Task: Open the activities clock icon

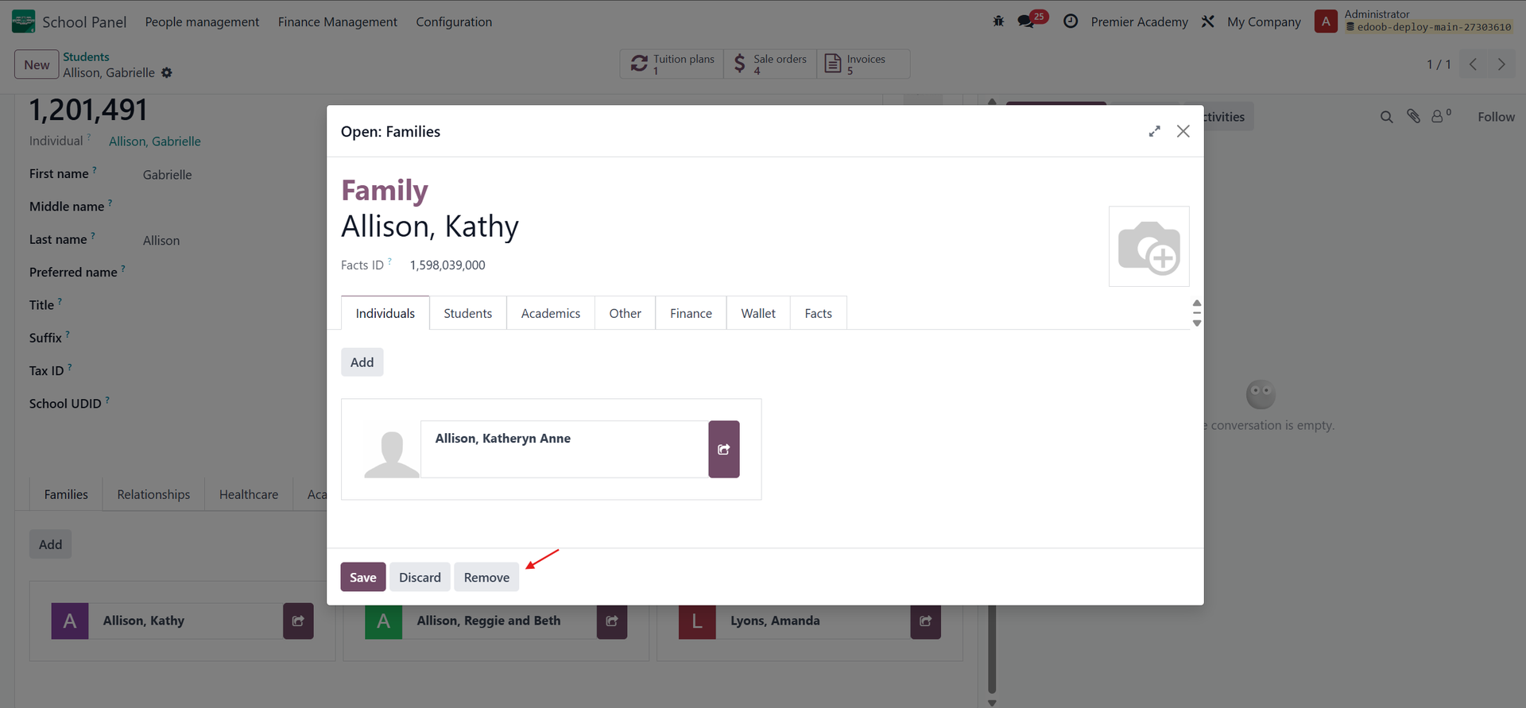Action: 1071,21
